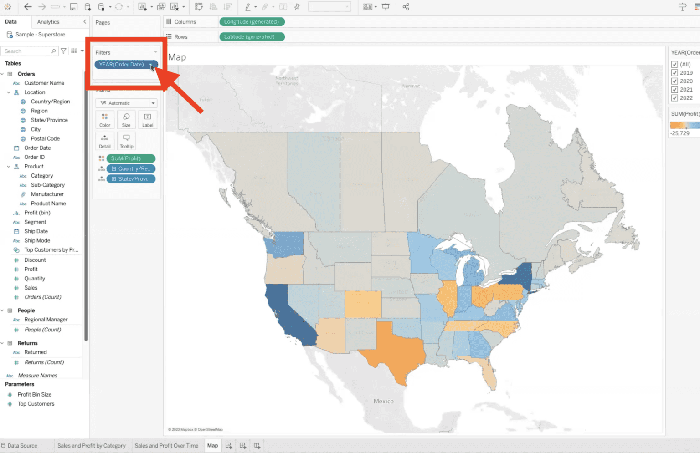Click the Swap Rows and Columns toolbar icon
The width and height of the screenshot is (700, 453).
tap(199, 7)
